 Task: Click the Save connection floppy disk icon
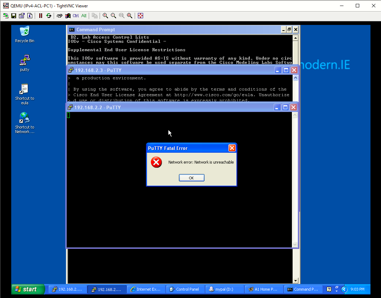click(14, 16)
